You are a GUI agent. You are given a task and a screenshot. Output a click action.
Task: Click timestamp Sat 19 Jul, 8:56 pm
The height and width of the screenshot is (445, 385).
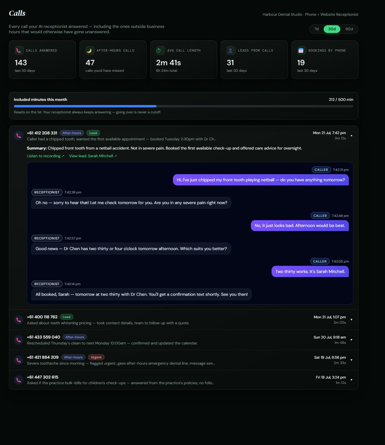pos(330,357)
